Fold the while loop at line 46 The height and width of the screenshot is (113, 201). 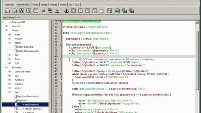click(x=61, y=74)
